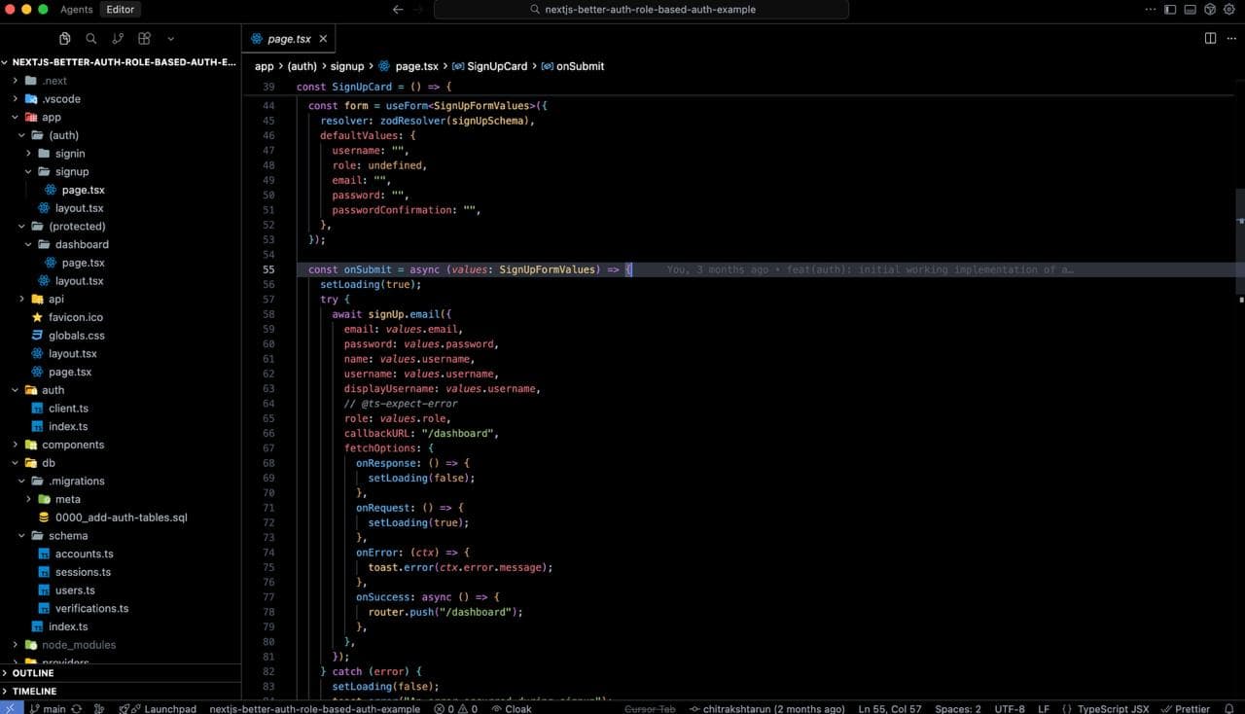Open Source Control view in sidebar

(x=118, y=39)
